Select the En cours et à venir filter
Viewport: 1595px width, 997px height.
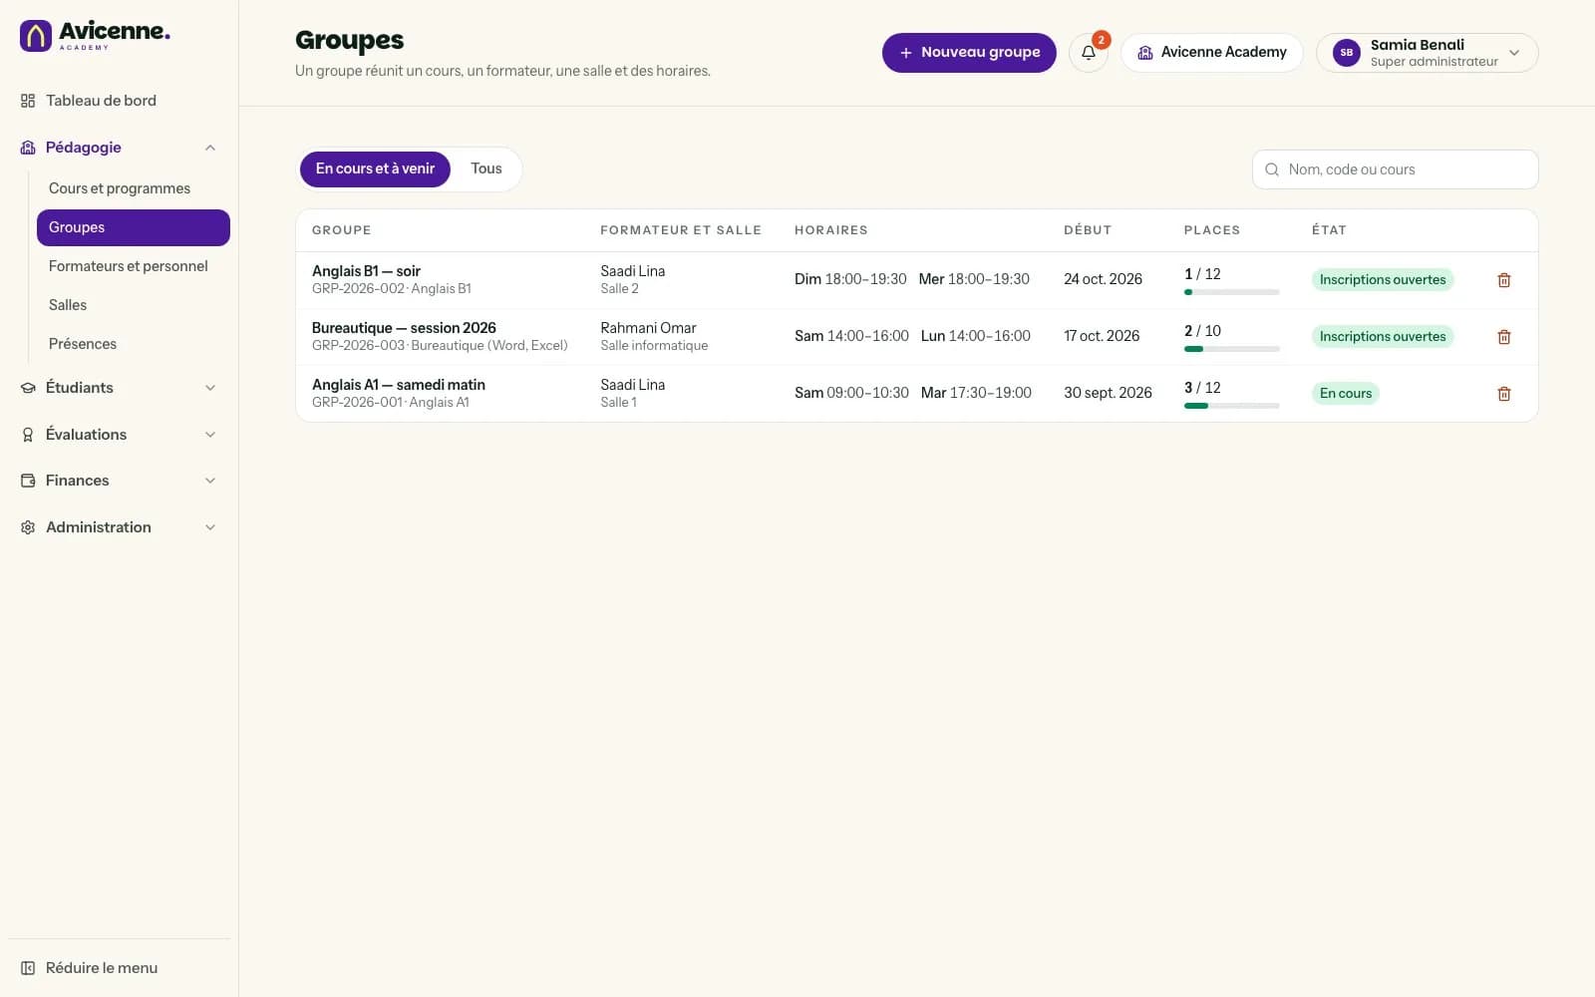(x=375, y=168)
